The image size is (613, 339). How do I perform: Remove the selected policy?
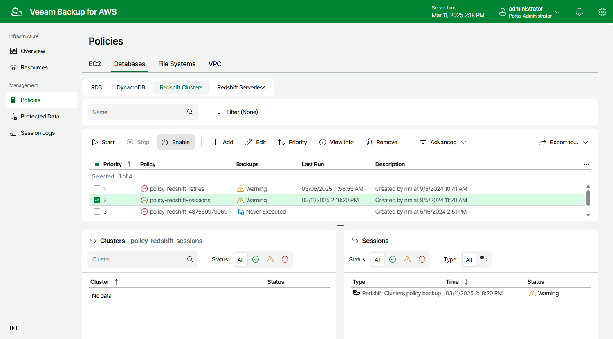coord(382,142)
